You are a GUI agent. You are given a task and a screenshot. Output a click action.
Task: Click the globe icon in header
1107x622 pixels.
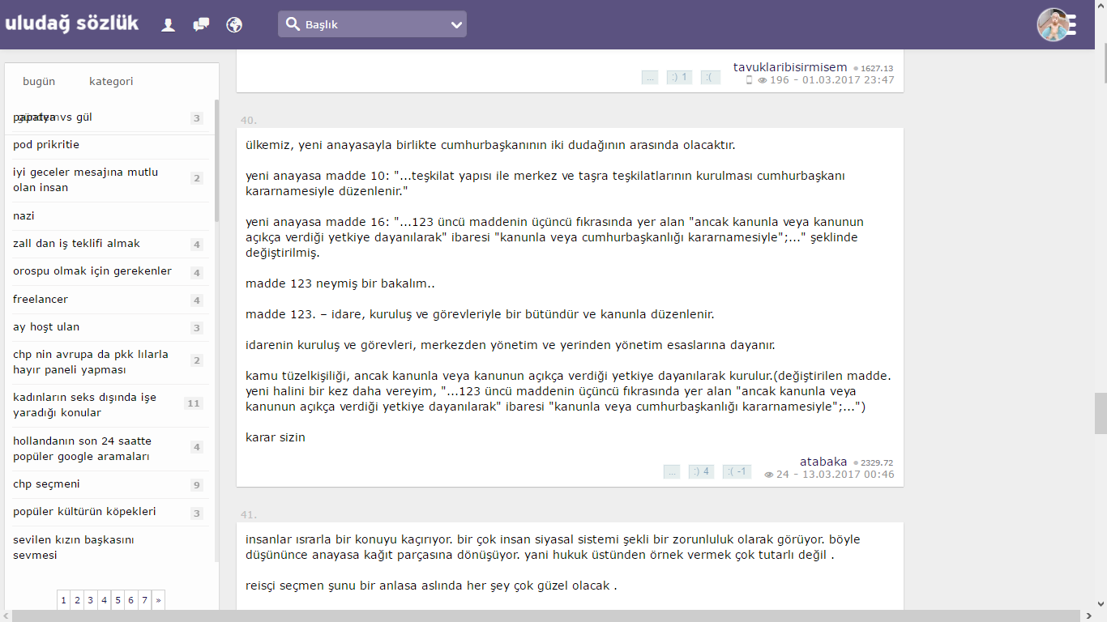pyautogui.click(x=234, y=24)
